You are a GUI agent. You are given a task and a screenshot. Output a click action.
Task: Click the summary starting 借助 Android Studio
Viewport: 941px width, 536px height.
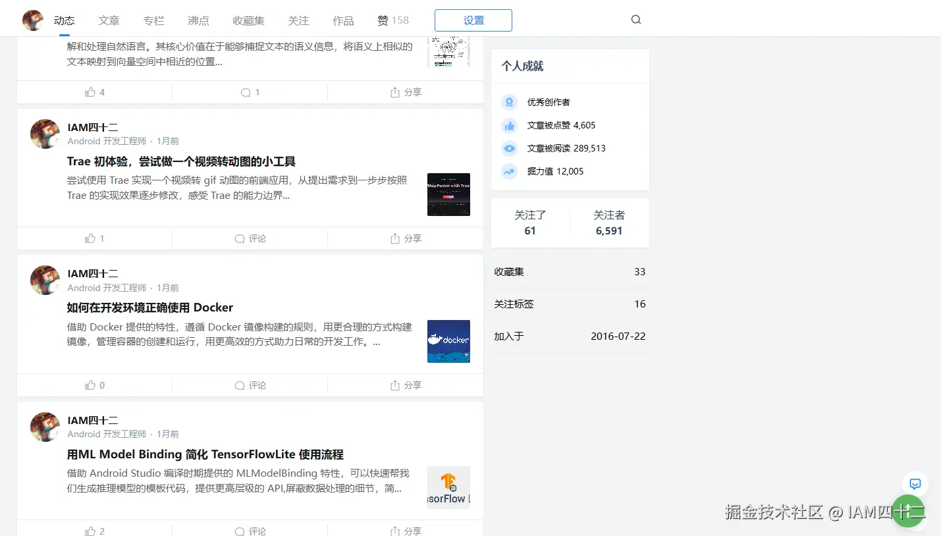point(238,481)
